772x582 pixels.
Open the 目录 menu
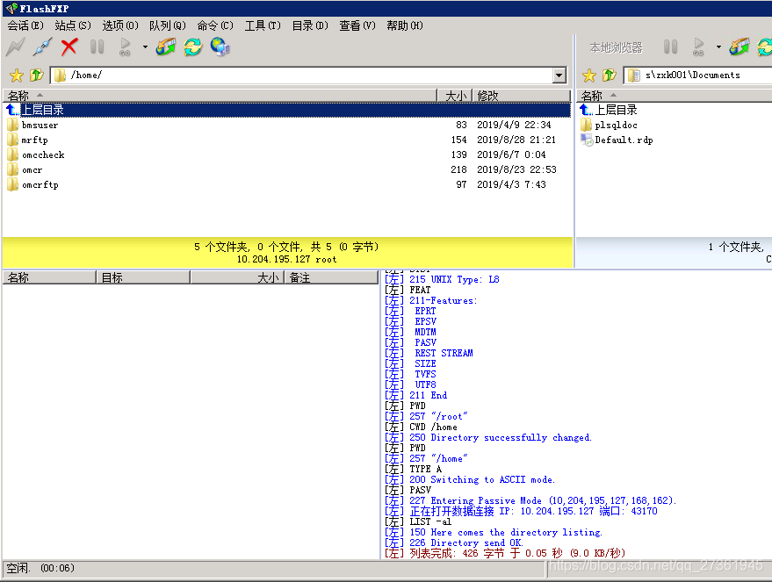tap(310, 25)
